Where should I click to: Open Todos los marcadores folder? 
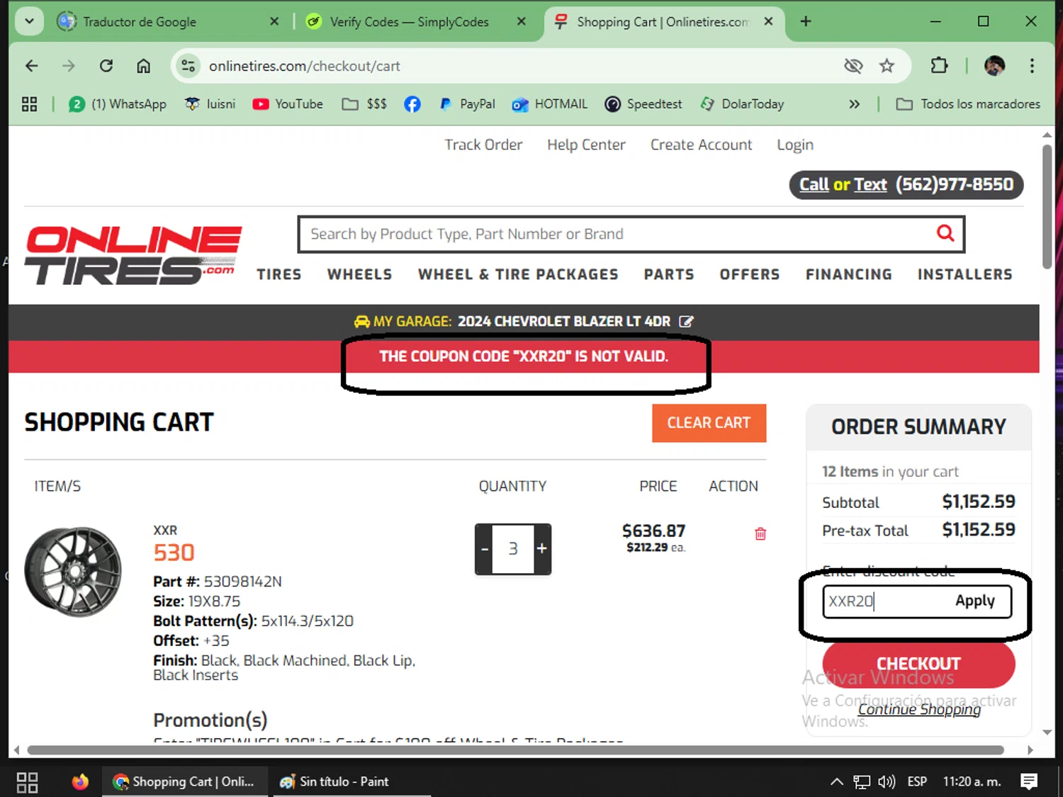pyautogui.click(x=968, y=104)
